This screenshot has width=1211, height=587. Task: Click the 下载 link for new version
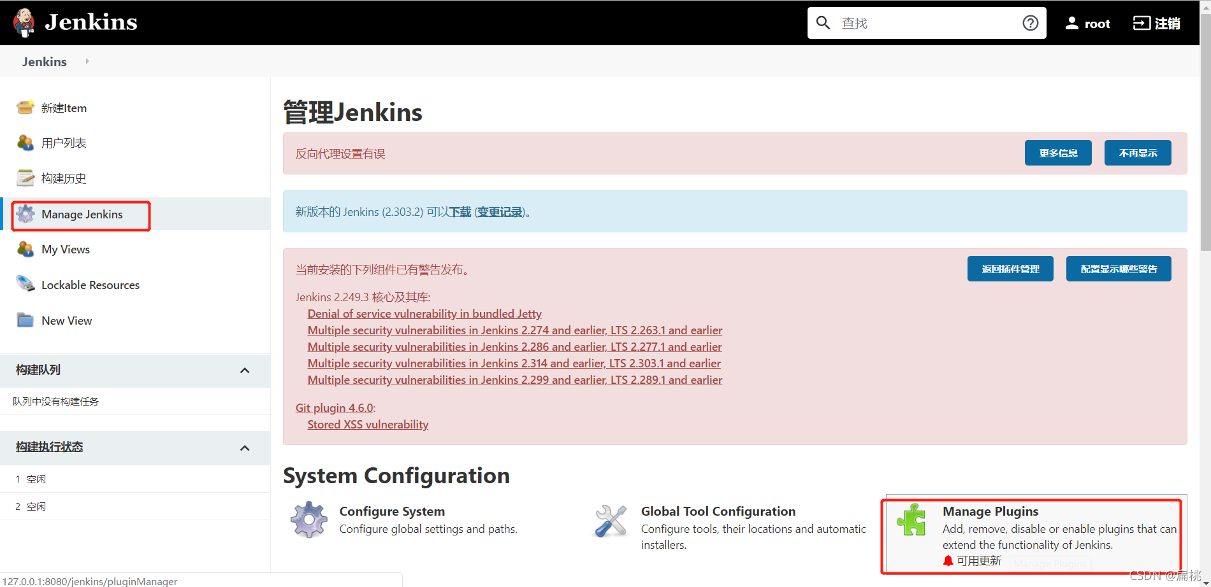(460, 212)
